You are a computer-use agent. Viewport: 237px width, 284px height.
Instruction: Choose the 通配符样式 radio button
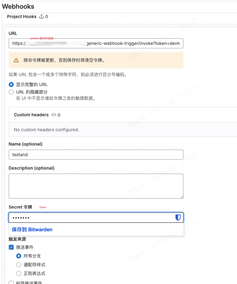pos(19,265)
